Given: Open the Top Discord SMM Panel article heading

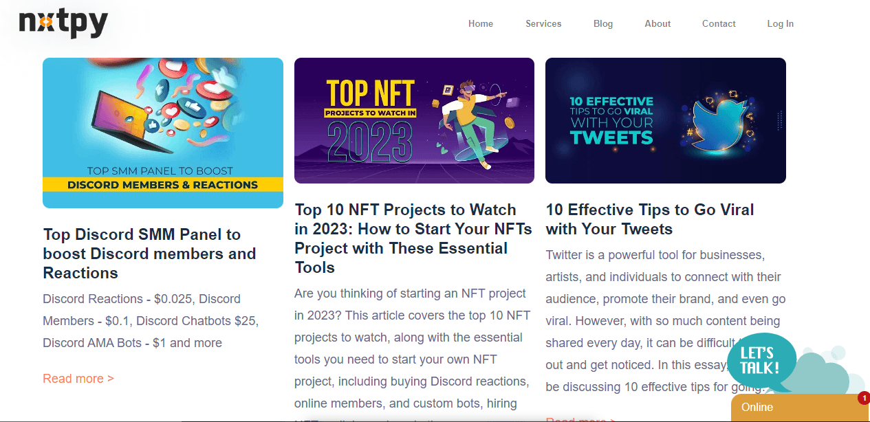Looking at the screenshot, I should [150, 254].
